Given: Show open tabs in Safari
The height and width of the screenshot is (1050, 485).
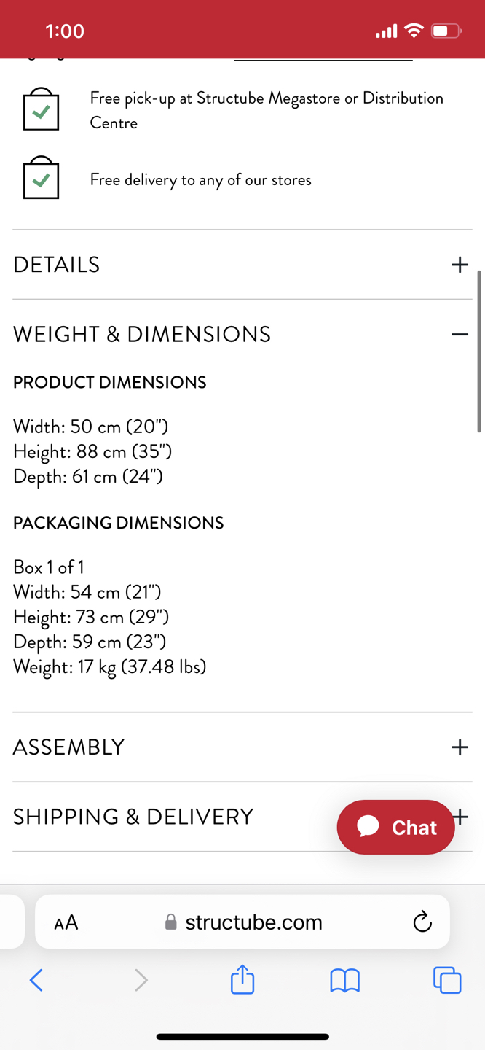Looking at the screenshot, I should 447,980.
